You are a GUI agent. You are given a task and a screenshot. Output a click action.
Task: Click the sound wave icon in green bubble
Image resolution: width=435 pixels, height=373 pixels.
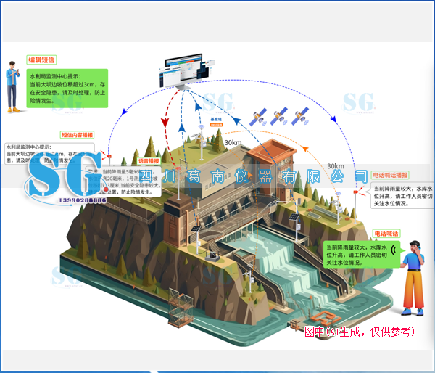point(394,250)
